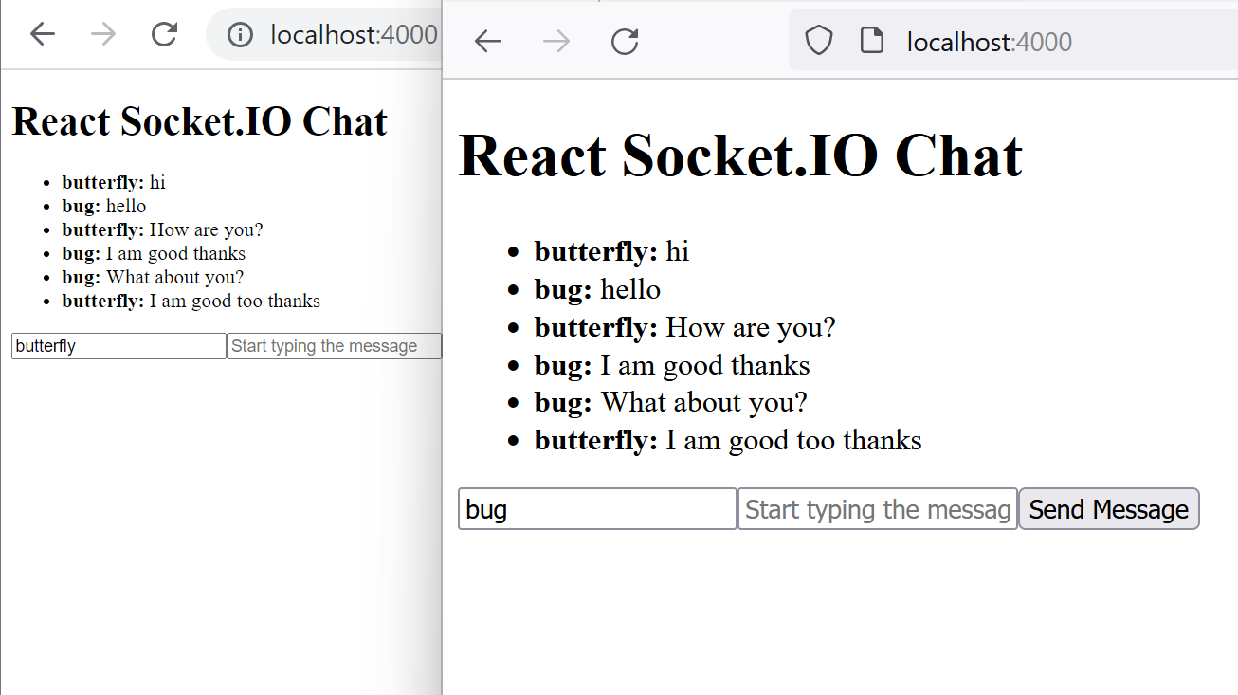Click the forward arrow in Firefox

555,41
